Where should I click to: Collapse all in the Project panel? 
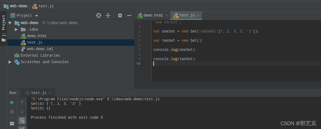tap(108, 15)
